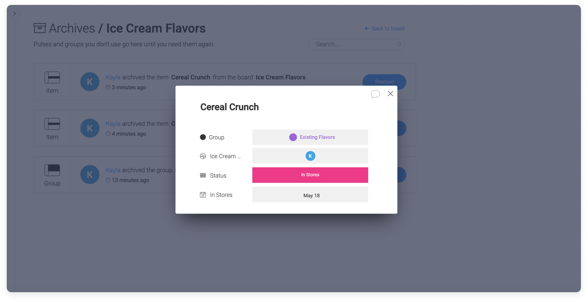Expand the collapsed sidebar chevron
This screenshot has height=302, width=588.
tap(14, 13)
